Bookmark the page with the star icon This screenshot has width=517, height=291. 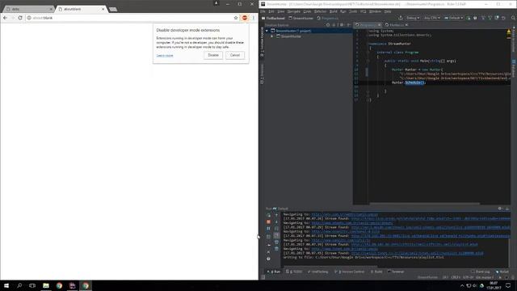tap(236, 18)
